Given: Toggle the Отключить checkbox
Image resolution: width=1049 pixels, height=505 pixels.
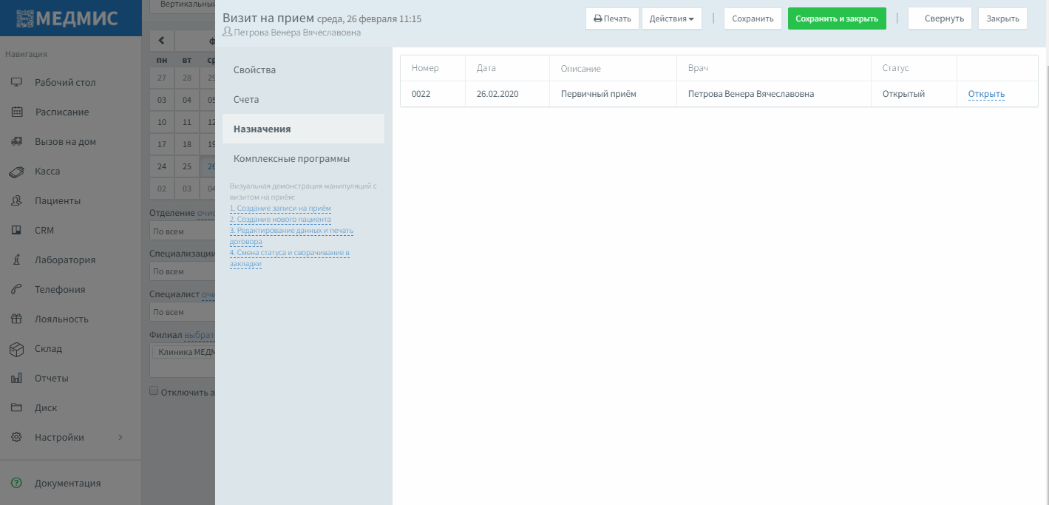Looking at the screenshot, I should (154, 391).
